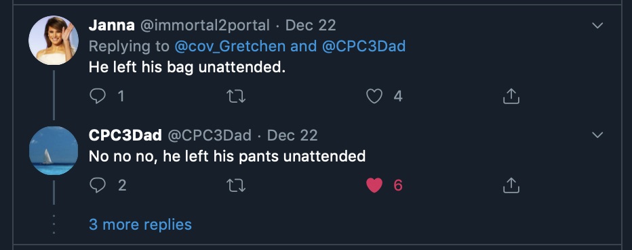
Task: Reply to CPC3Dad's tweet via comment icon
Action: click(x=97, y=185)
